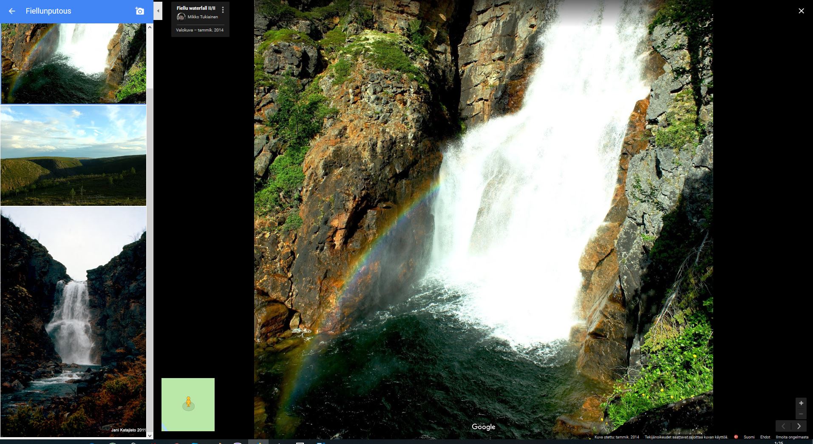Select the fell landscape thumbnail

click(73, 156)
